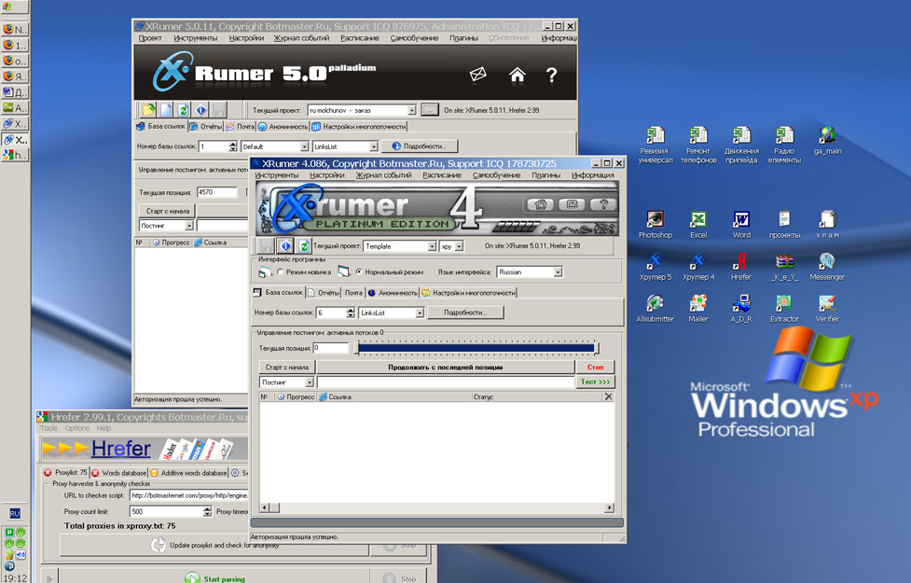The image size is (911, 583).
Task: Open the Excel desktop icon
Action: [698, 225]
